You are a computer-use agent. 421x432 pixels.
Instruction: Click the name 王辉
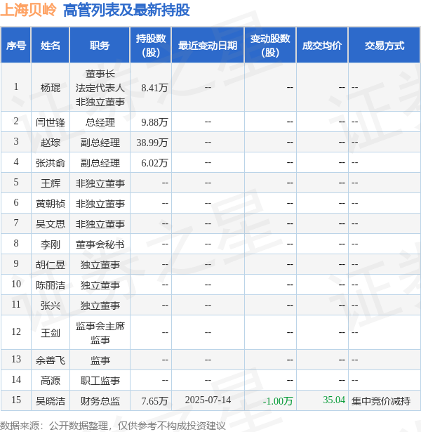51,183
